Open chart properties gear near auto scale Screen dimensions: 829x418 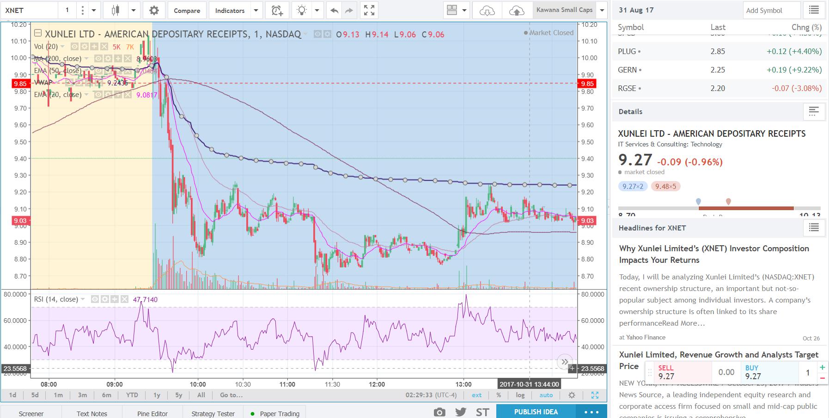pos(572,395)
